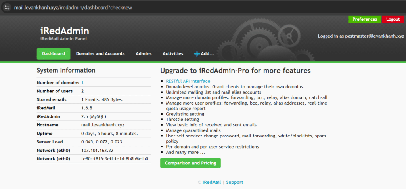Open the Domains and Accounts tab
The width and height of the screenshot is (406, 189).
click(100, 54)
